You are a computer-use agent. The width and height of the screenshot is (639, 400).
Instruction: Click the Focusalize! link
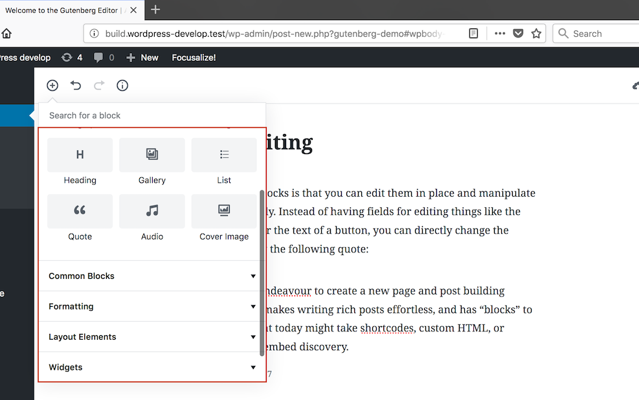[193, 58]
